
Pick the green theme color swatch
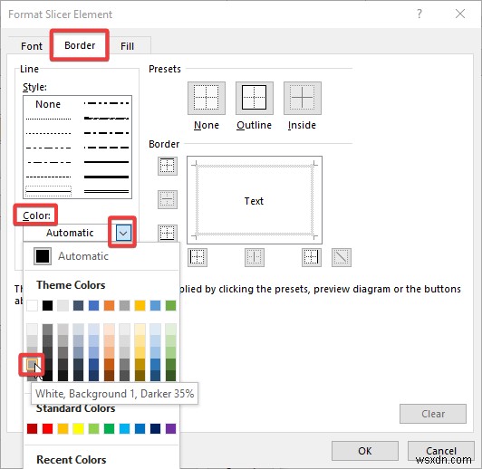pos(170,306)
